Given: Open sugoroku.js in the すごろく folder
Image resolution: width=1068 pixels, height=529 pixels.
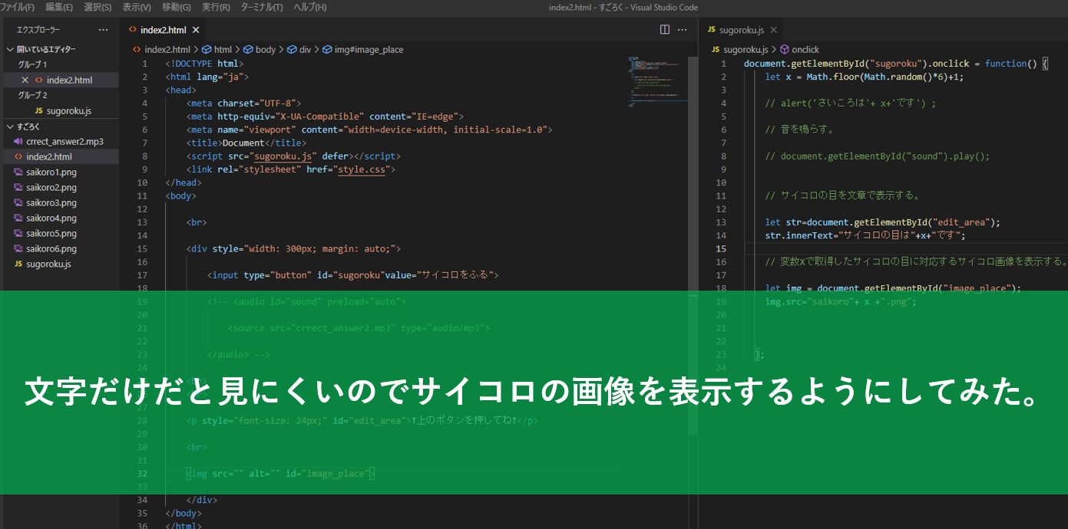Looking at the screenshot, I should coord(48,264).
